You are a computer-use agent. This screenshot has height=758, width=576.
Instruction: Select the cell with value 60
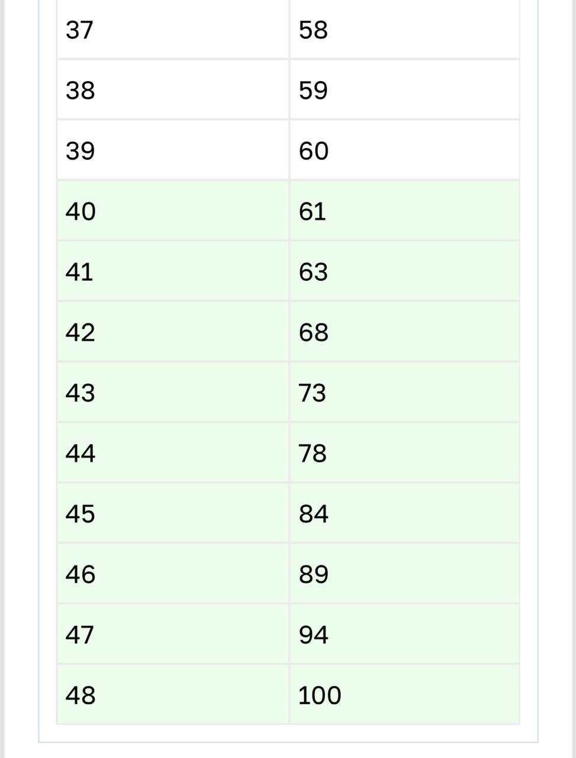point(404,150)
